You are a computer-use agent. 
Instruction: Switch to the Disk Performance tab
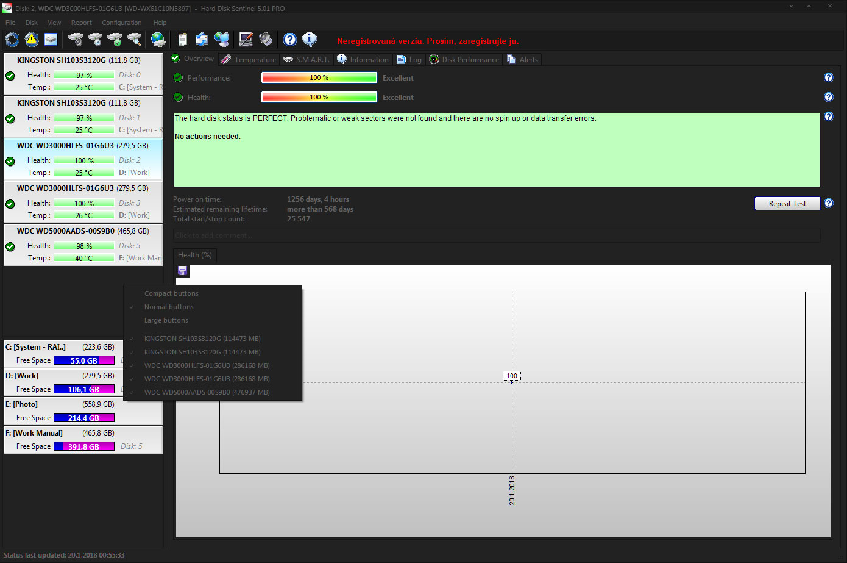pyautogui.click(x=464, y=59)
